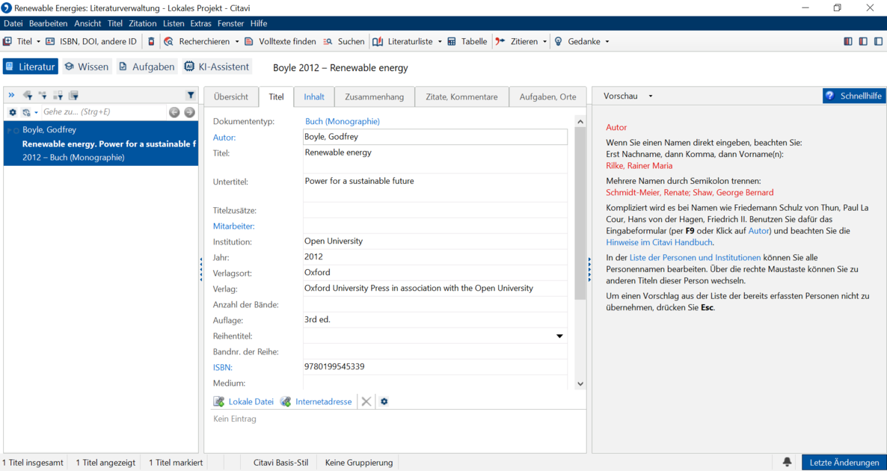This screenshot has width=887, height=471.
Task: Click the Mitarbeiter field label link
Action: click(233, 227)
